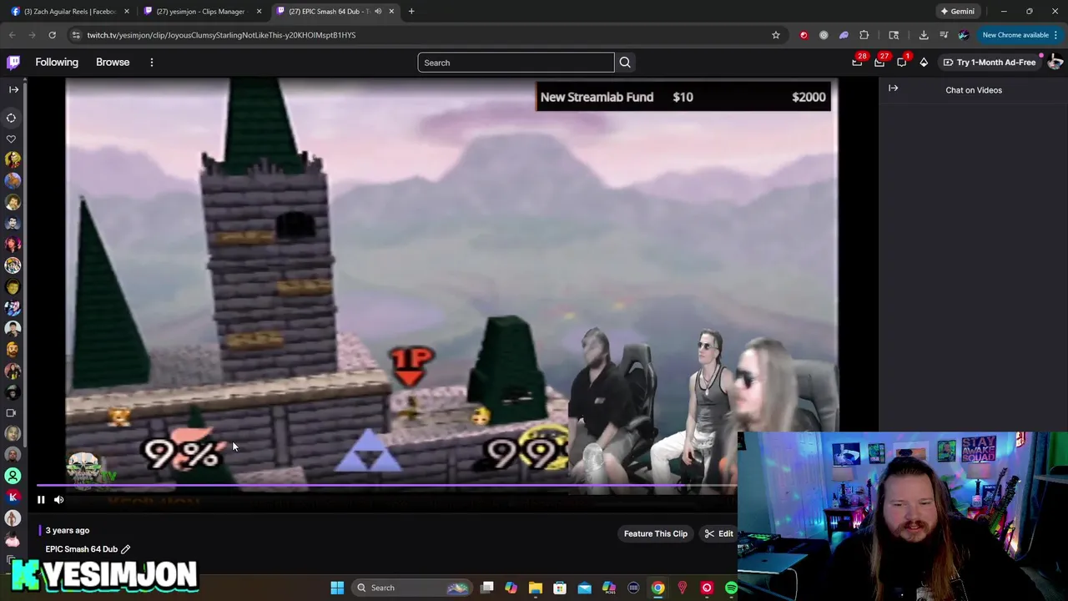The height and width of the screenshot is (601, 1068).
Task: Click the Edit clip button
Action: click(x=718, y=534)
